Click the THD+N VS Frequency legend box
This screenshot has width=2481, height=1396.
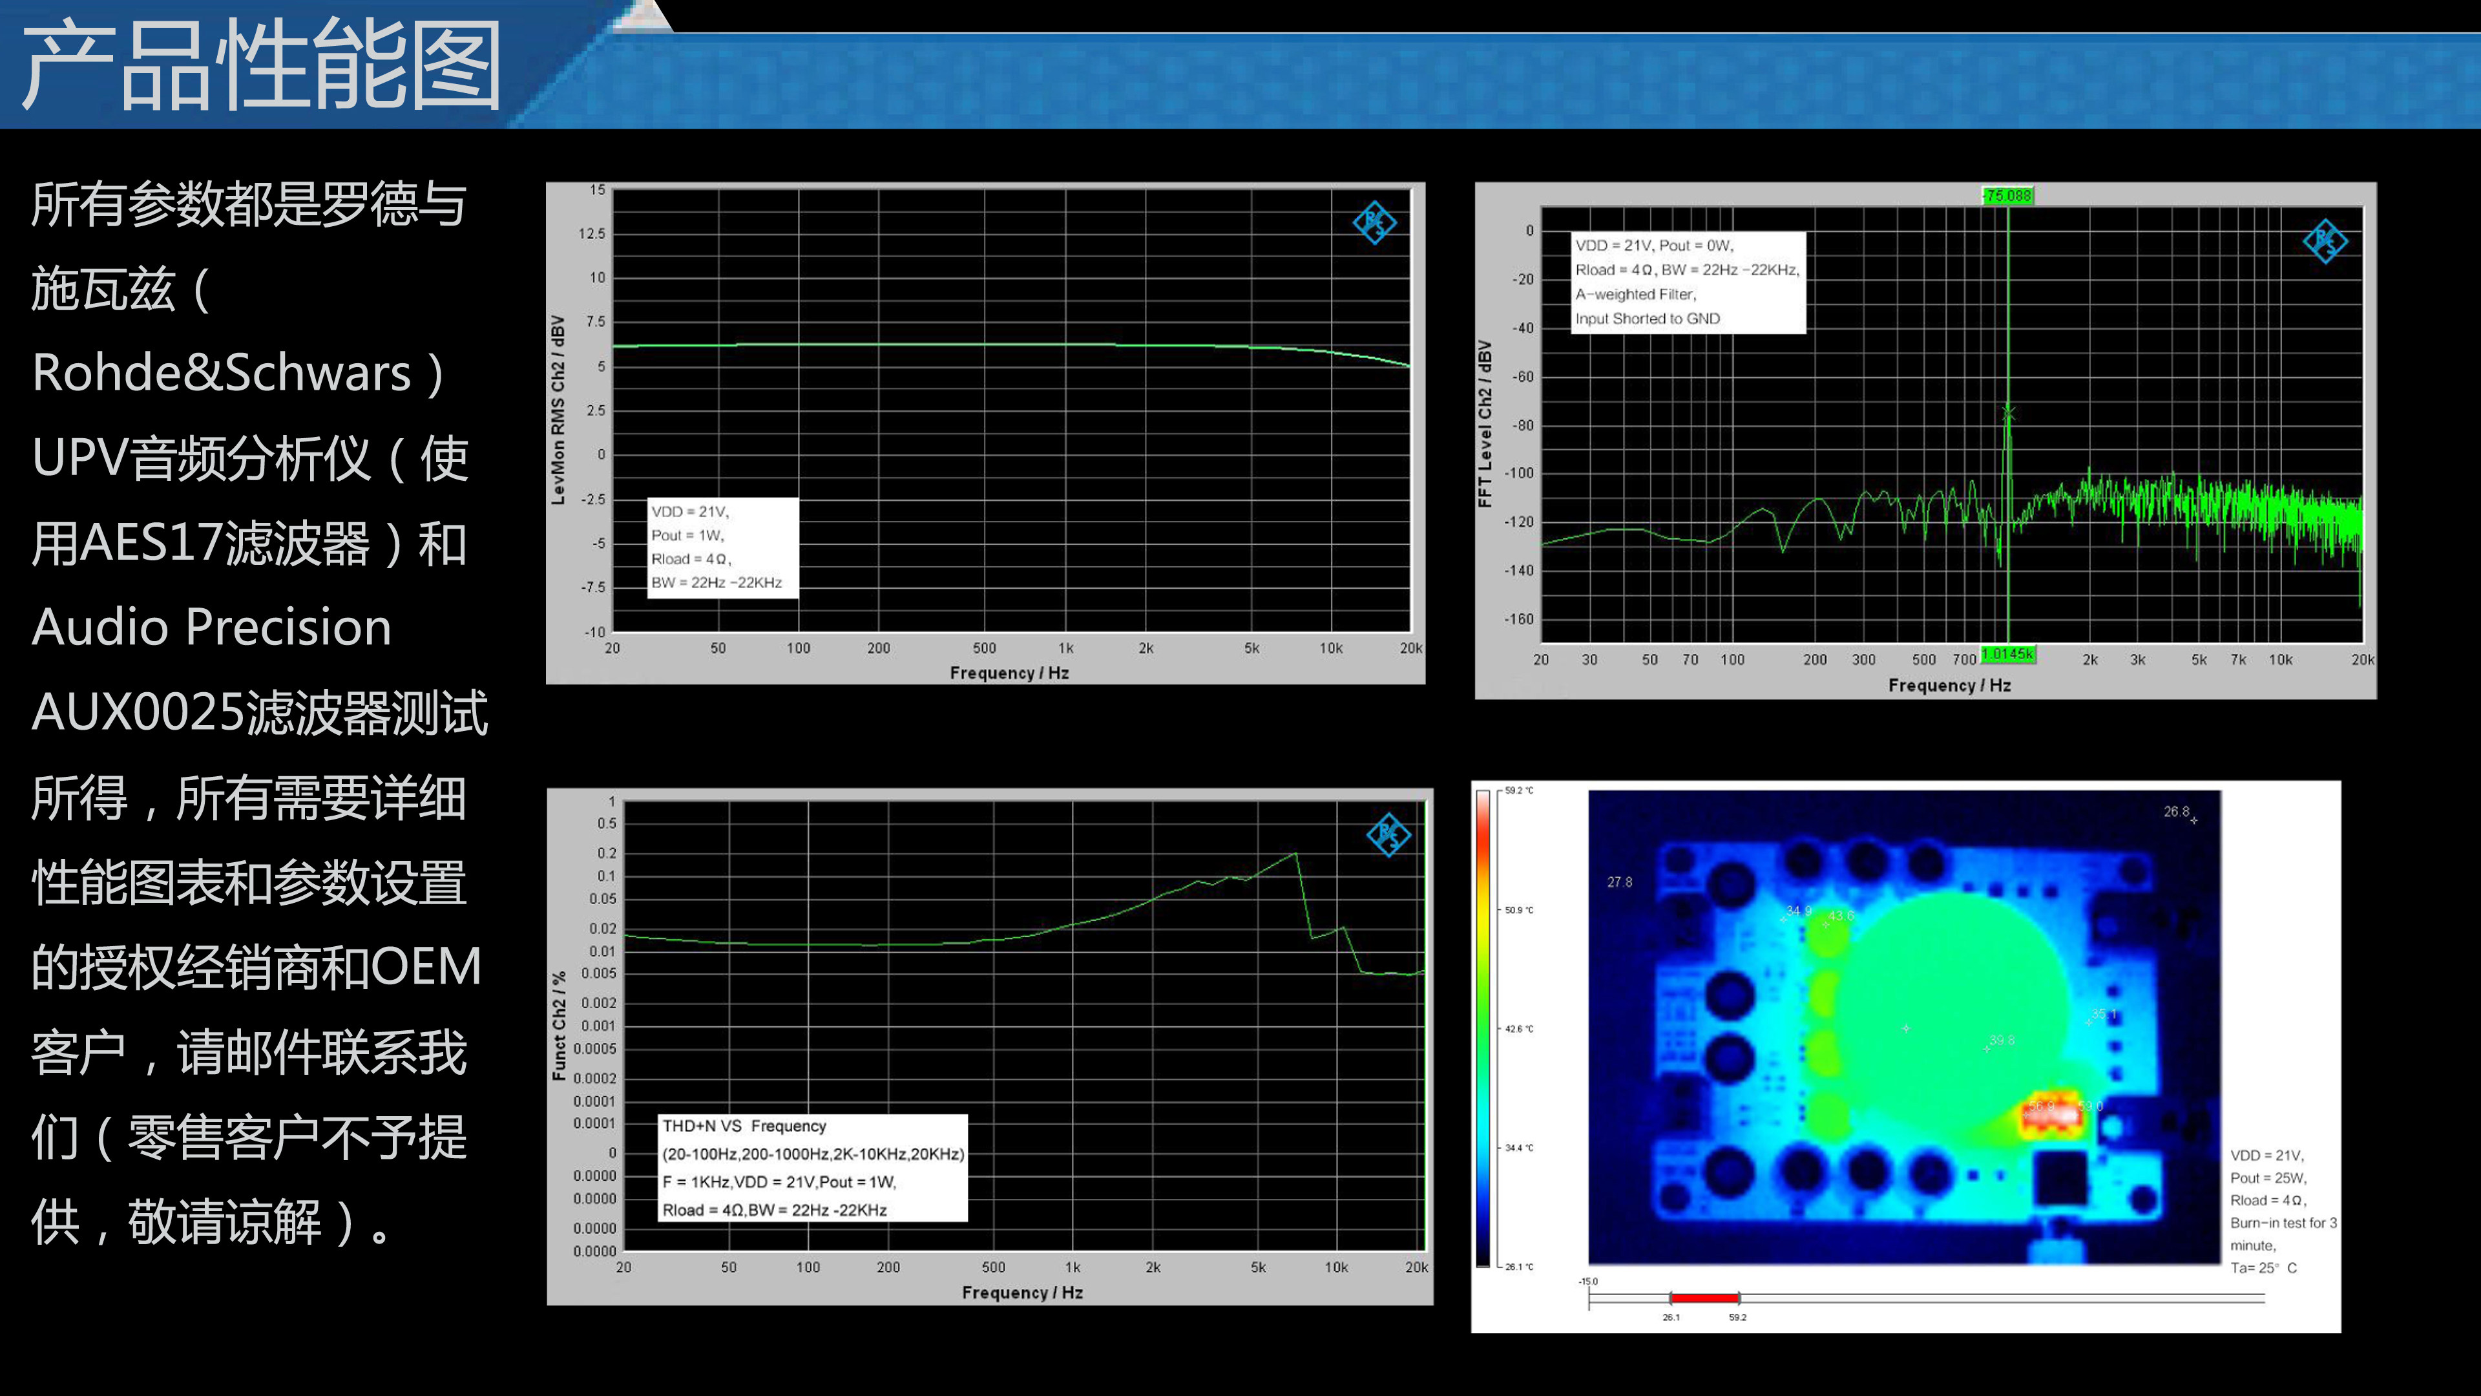pos(812,1168)
